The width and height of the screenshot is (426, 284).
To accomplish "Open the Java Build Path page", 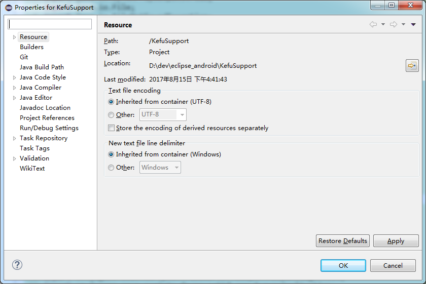I will [x=42, y=67].
